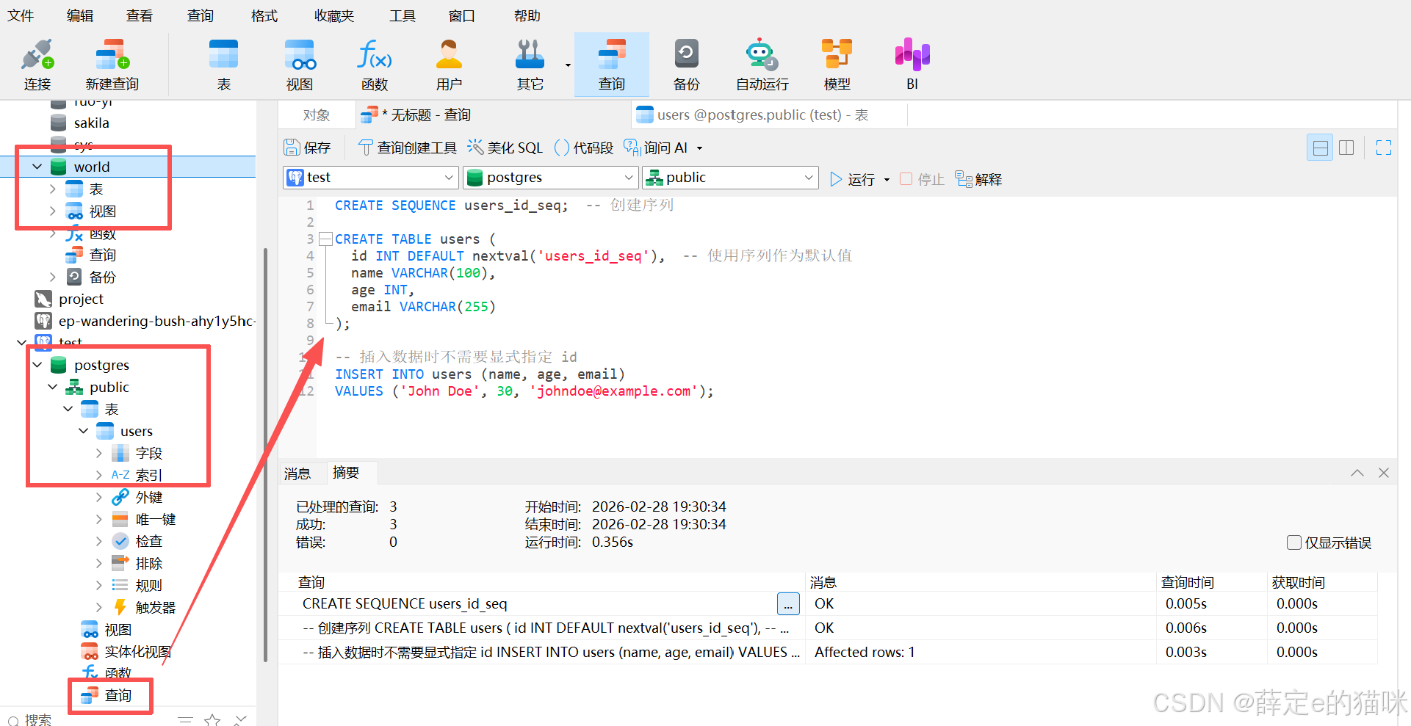Select the Query (查询) toolbar icon

point(611,65)
